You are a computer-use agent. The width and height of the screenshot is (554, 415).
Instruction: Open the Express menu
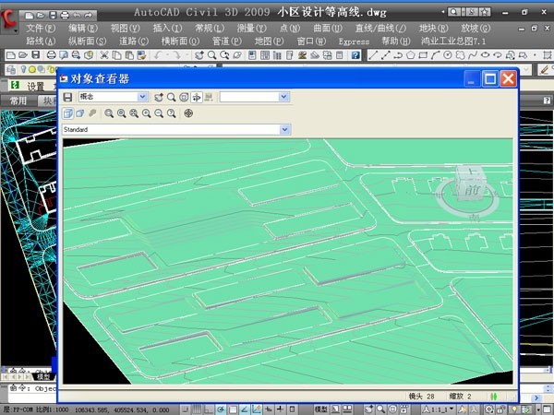point(354,41)
